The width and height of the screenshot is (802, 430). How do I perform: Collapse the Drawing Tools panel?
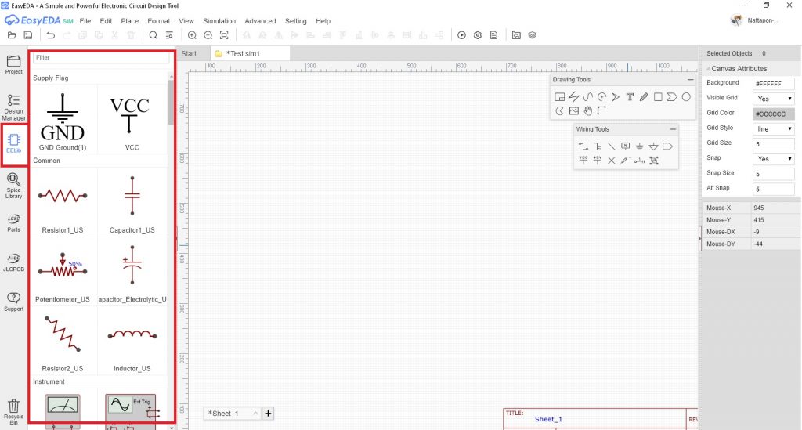click(691, 80)
